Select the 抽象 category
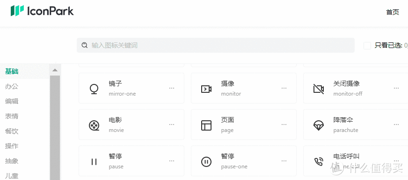 click(12, 161)
